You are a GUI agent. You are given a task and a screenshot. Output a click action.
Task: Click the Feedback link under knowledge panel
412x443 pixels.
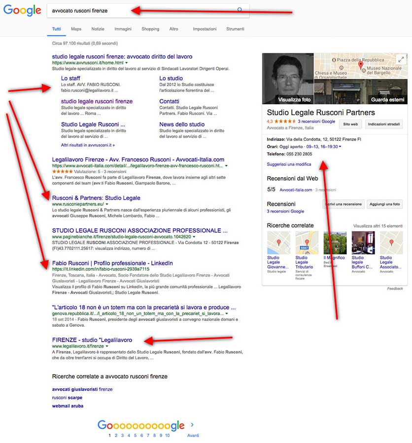(x=395, y=288)
